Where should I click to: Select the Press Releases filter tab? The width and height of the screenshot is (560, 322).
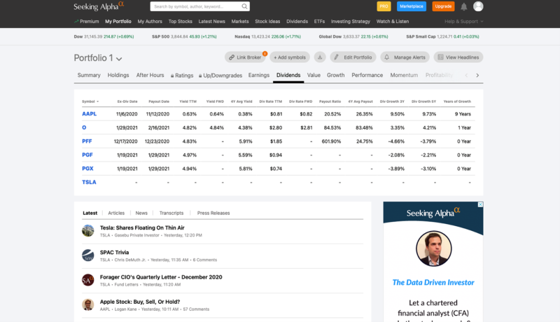point(213,213)
